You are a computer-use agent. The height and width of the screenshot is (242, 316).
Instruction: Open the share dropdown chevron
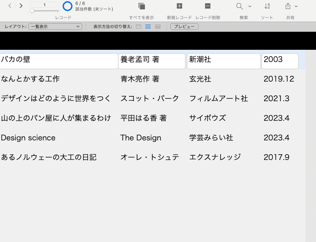point(296,6)
